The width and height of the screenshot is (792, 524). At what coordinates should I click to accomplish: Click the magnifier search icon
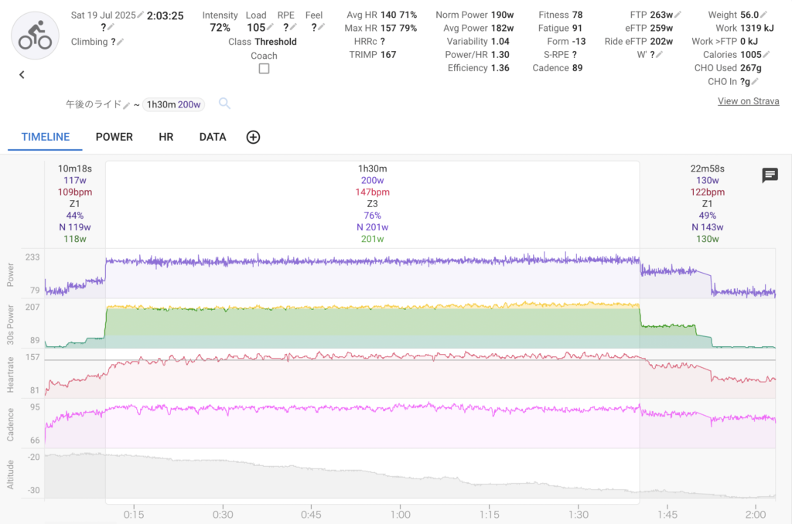click(225, 104)
